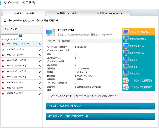This screenshot has width=159, height=128.
Task: Expand arrow on the 1013(デスクトップPC) row
Action: [x=40, y=60]
